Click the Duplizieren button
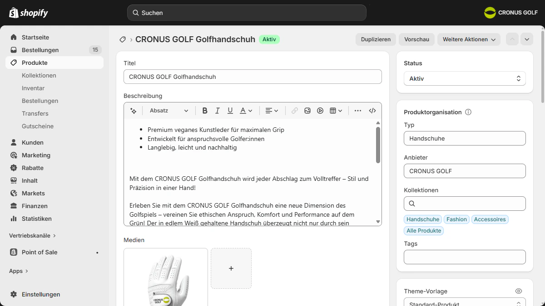The height and width of the screenshot is (306, 545). 376,39
